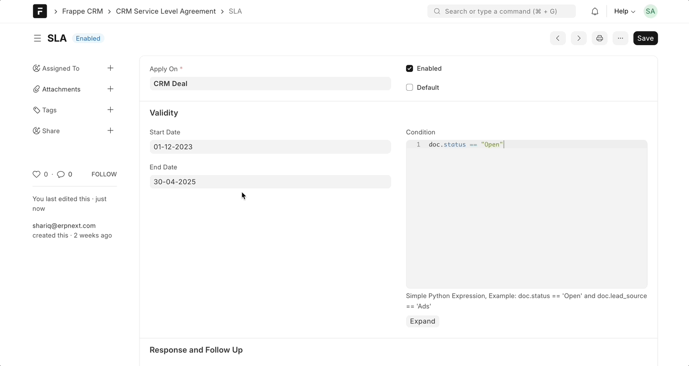The height and width of the screenshot is (366, 689).
Task: Click the Attachments paperclip icon
Action: pyautogui.click(x=36, y=89)
